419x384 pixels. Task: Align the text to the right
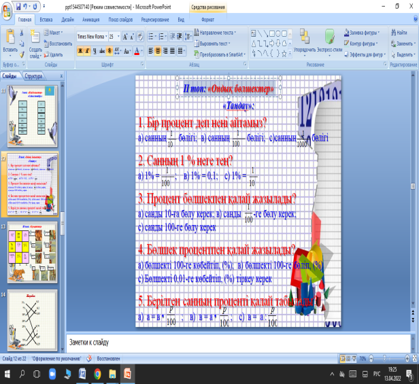(165, 51)
